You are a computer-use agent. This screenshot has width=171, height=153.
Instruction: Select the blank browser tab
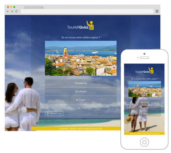pyautogui.click(x=34, y=8)
